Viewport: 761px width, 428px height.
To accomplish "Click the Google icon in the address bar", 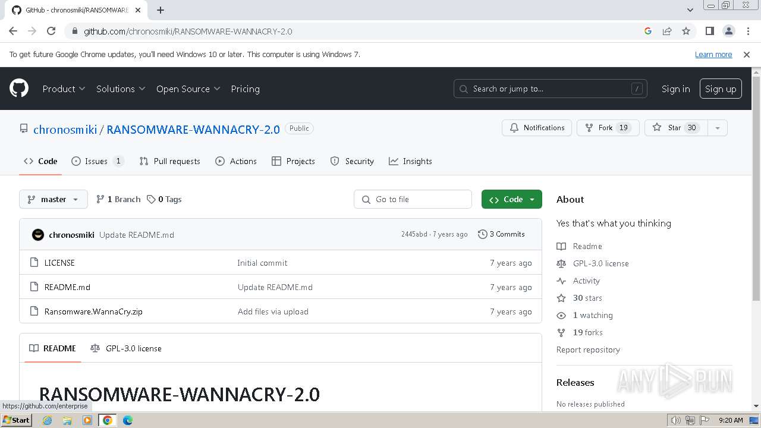I will 648,31.
